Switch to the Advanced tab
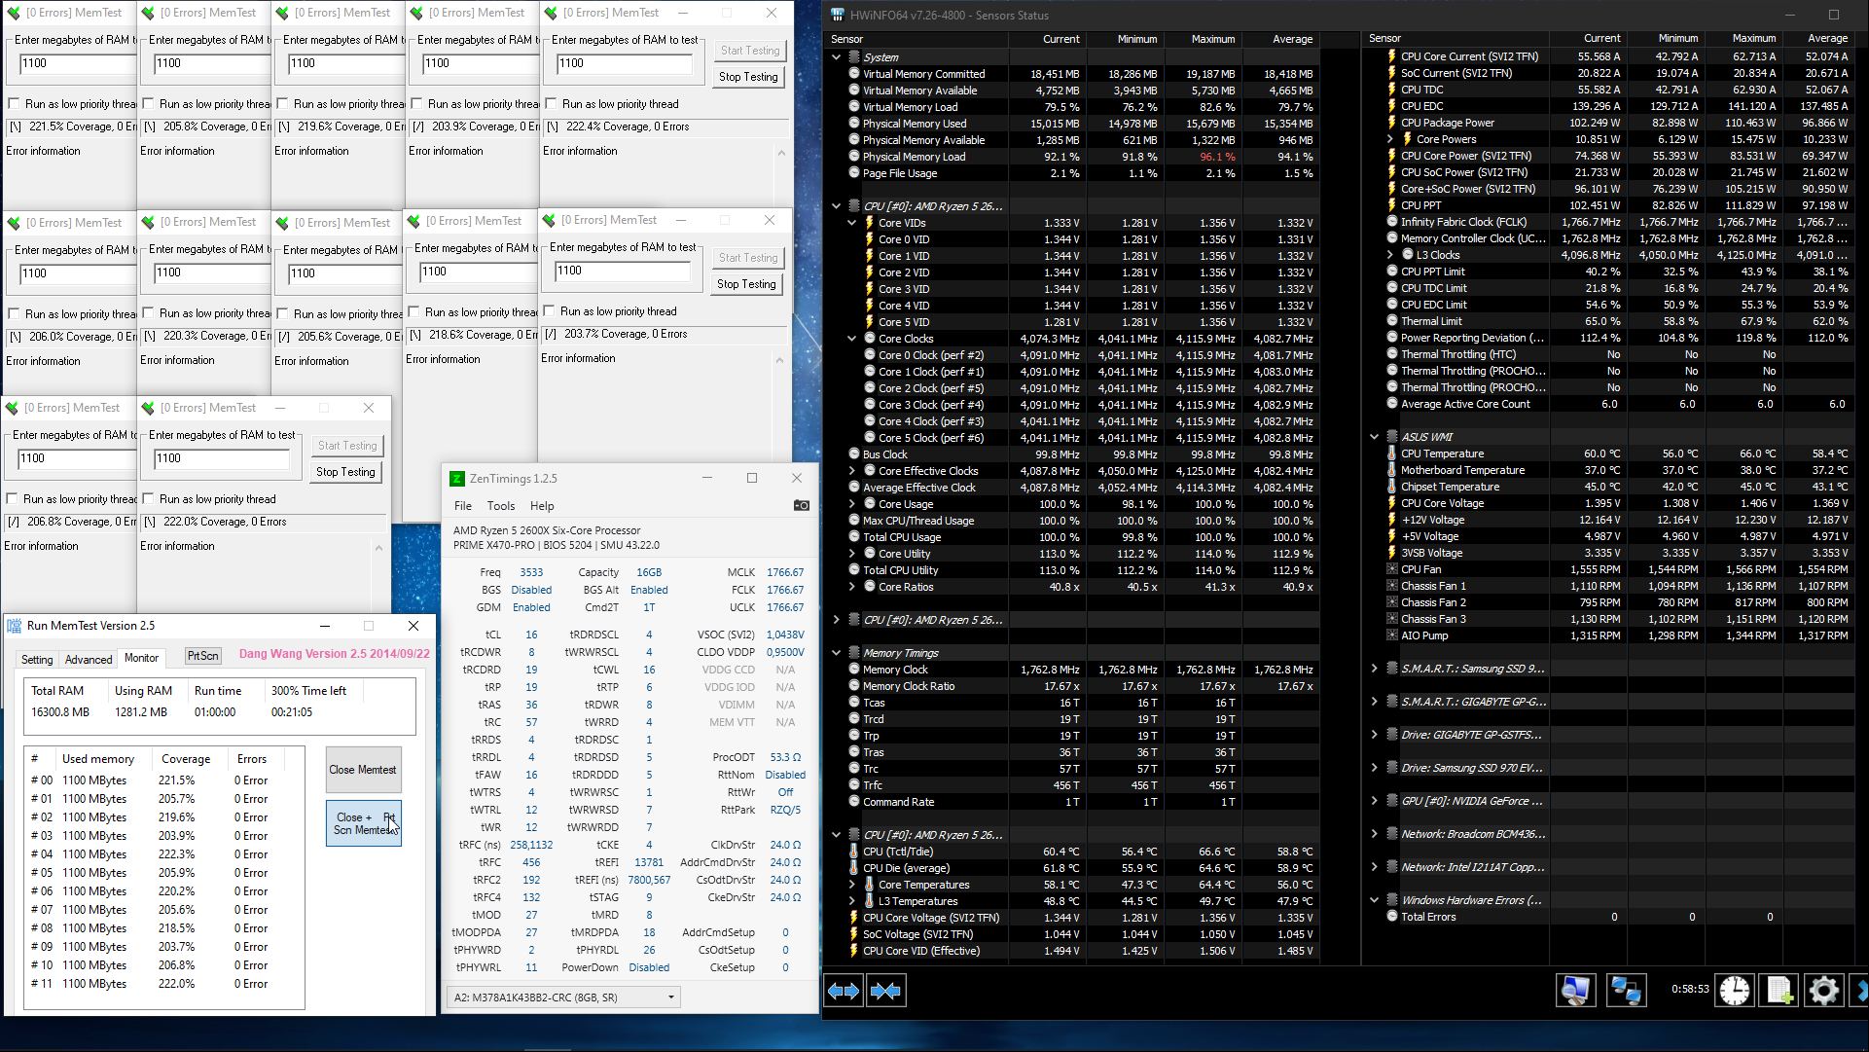The height and width of the screenshot is (1052, 1869). coord(89,659)
